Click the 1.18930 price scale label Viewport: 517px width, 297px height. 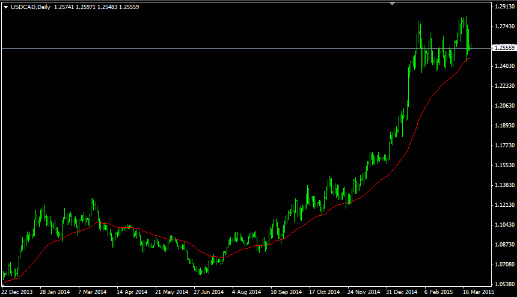[505, 125]
